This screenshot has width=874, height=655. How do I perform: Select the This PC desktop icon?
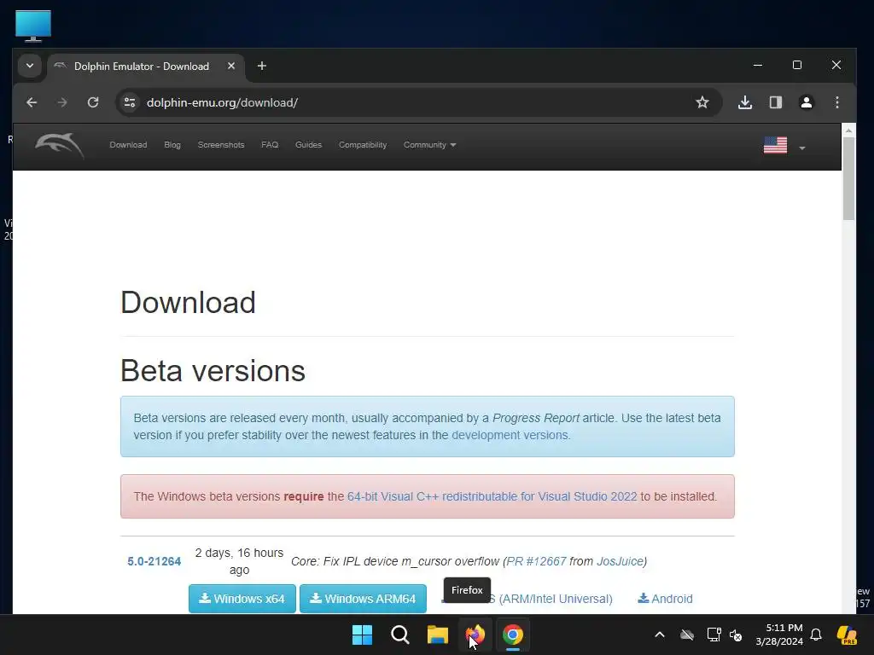pyautogui.click(x=33, y=26)
